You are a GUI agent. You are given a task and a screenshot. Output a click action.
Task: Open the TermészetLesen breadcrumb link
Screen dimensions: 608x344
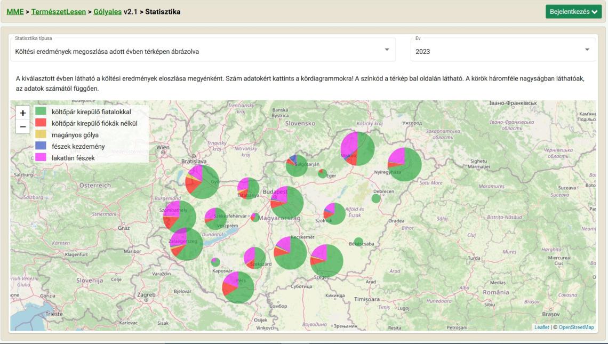(x=58, y=12)
